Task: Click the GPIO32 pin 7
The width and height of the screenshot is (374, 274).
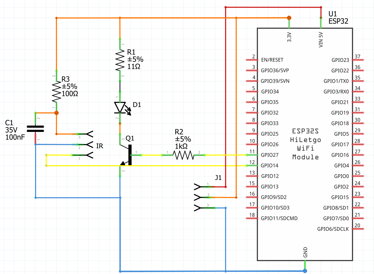Action: [x=252, y=113]
